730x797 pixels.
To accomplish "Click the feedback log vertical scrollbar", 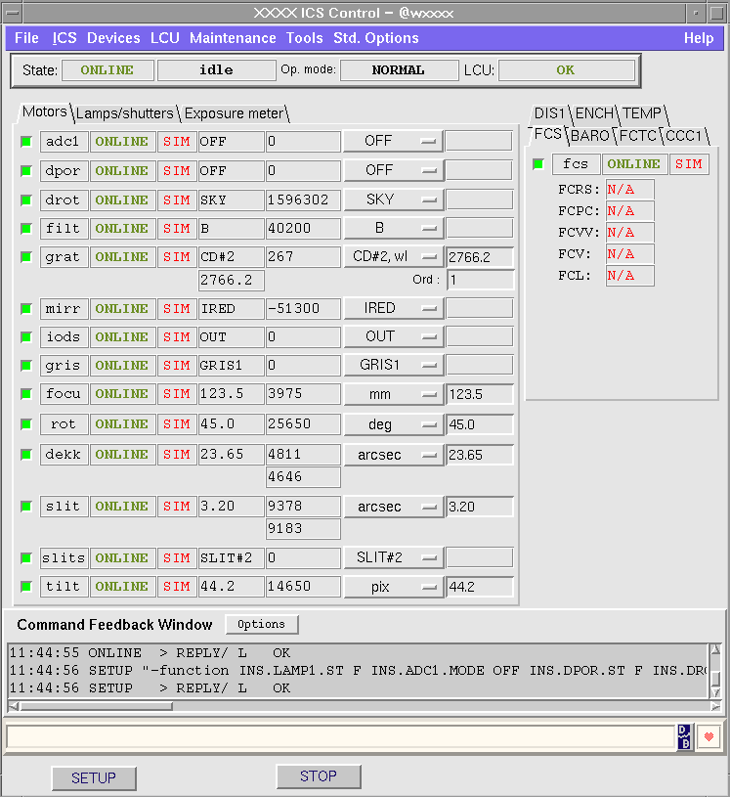I will pyautogui.click(x=715, y=671).
